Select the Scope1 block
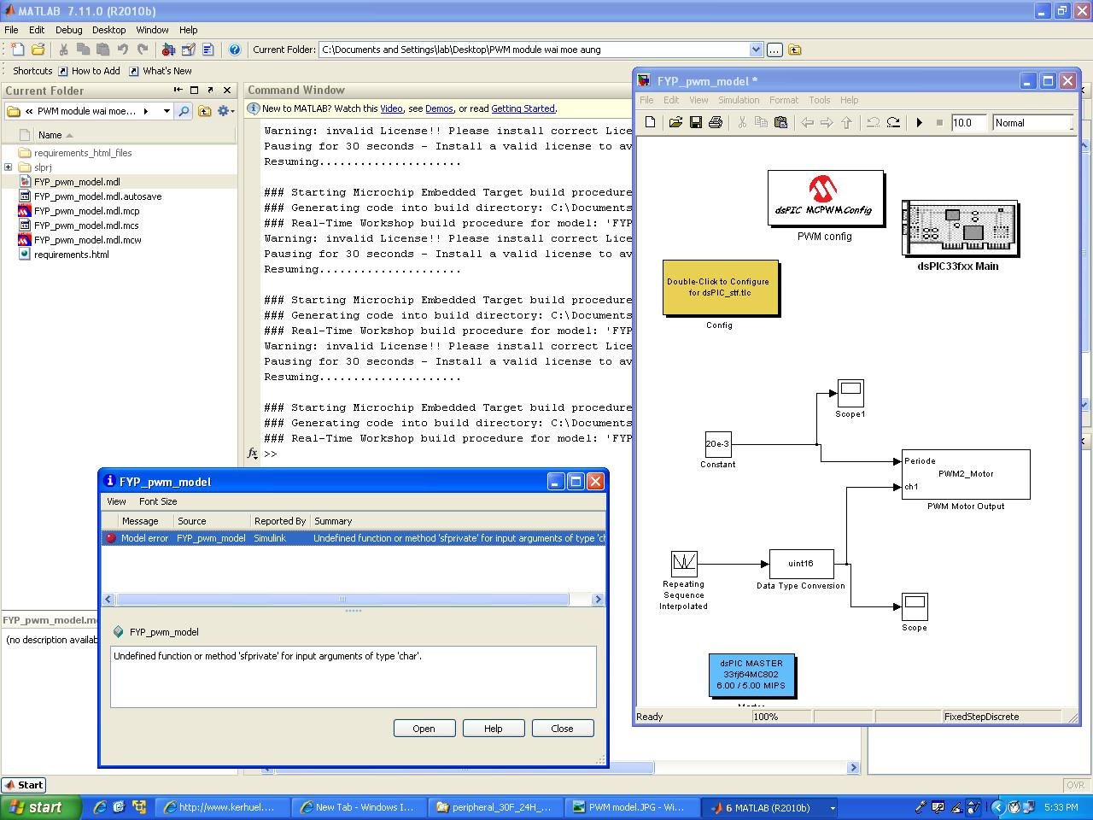Viewport: 1093px width, 820px height. point(850,393)
